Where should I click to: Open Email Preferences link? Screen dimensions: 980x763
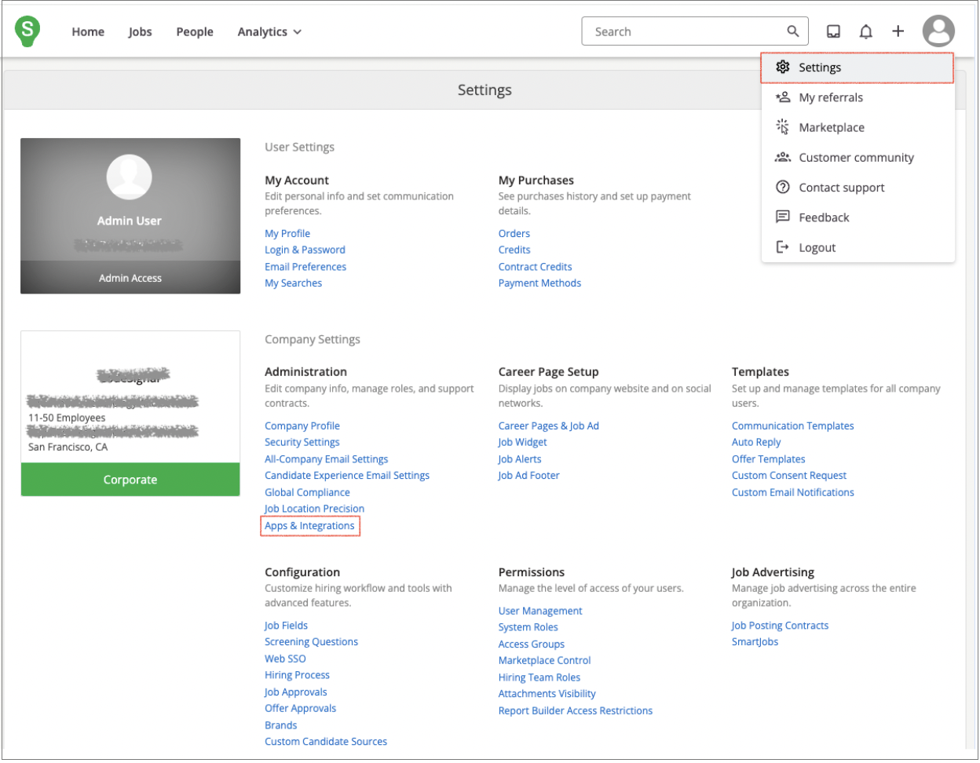(x=305, y=267)
